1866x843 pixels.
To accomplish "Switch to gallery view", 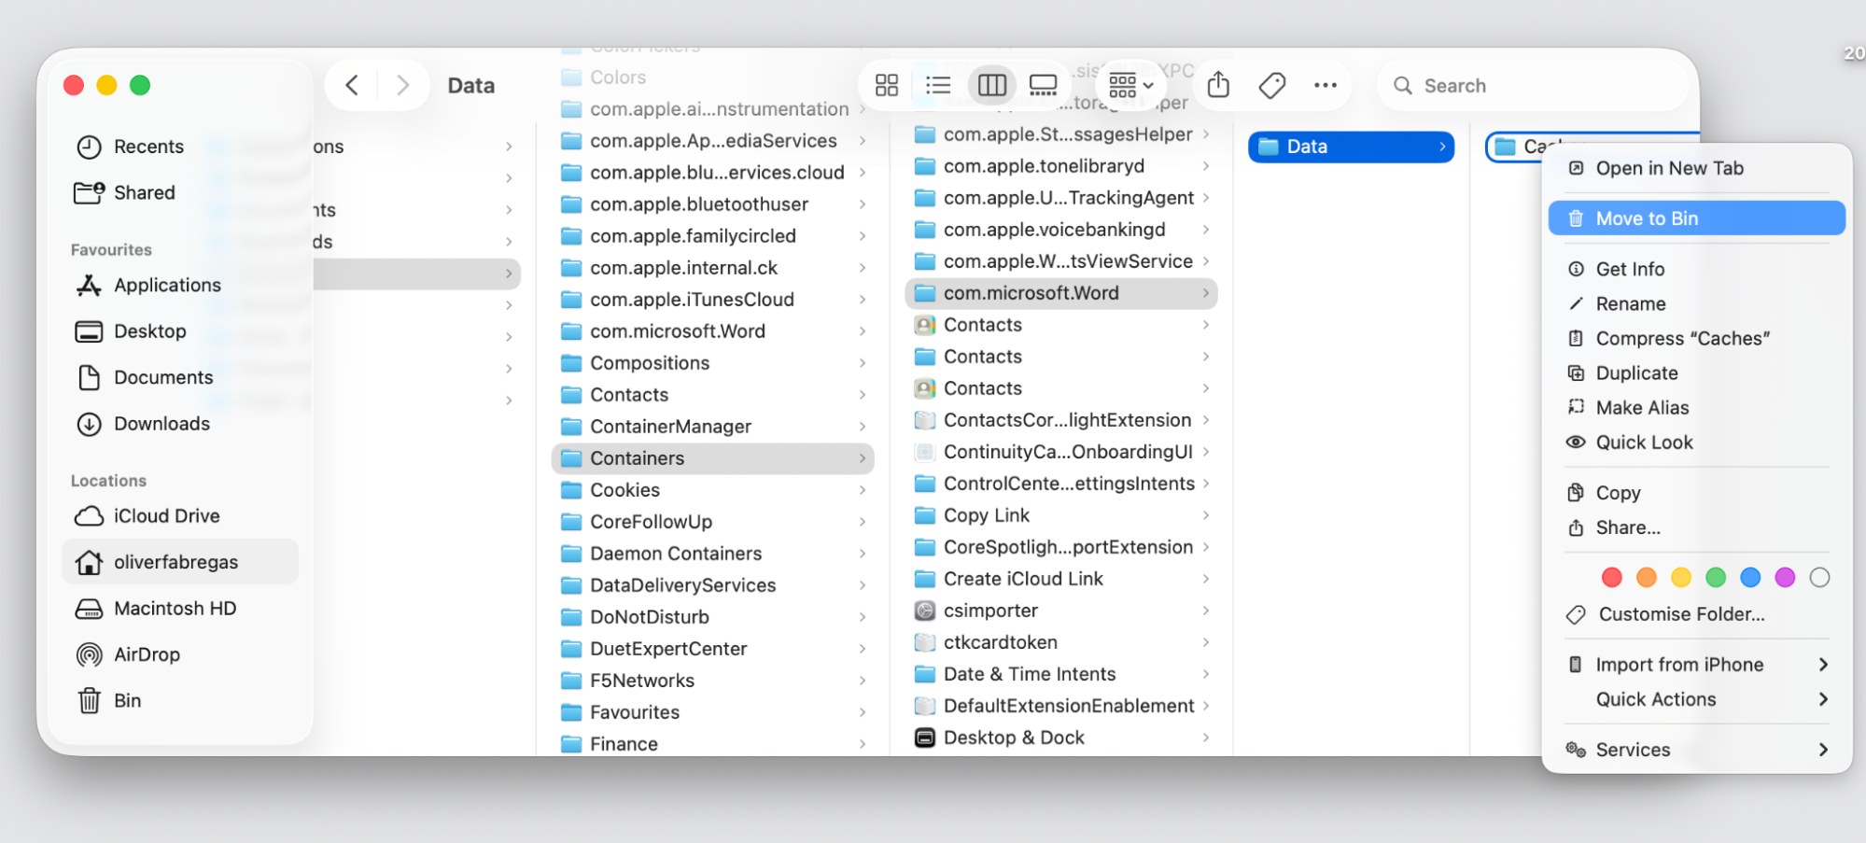I will tap(1043, 86).
